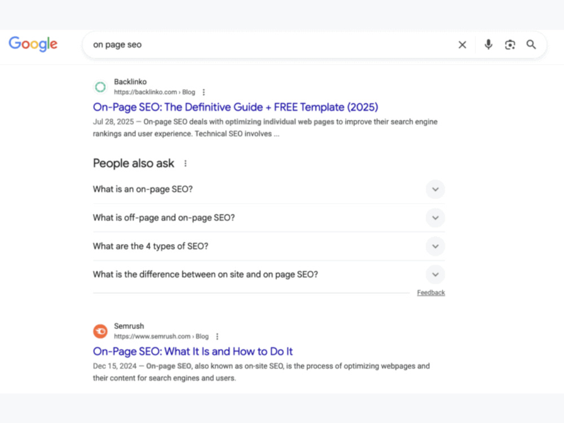Submit search with the magnifying glass icon
The height and width of the screenshot is (423, 564).
tap(531, 45)
